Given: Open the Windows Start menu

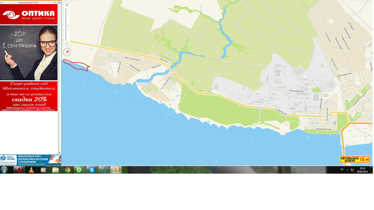Looking at the screenshot, I should point(4,170).
